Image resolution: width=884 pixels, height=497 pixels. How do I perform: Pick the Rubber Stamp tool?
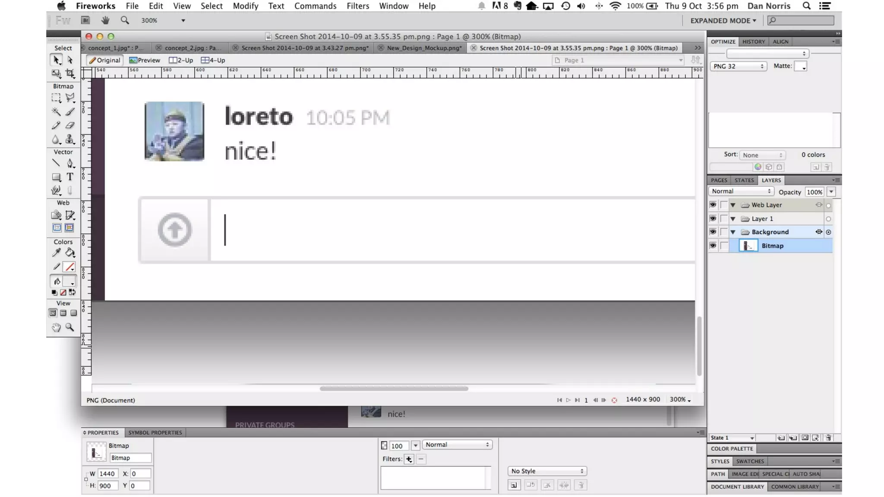tap(70, 139)
